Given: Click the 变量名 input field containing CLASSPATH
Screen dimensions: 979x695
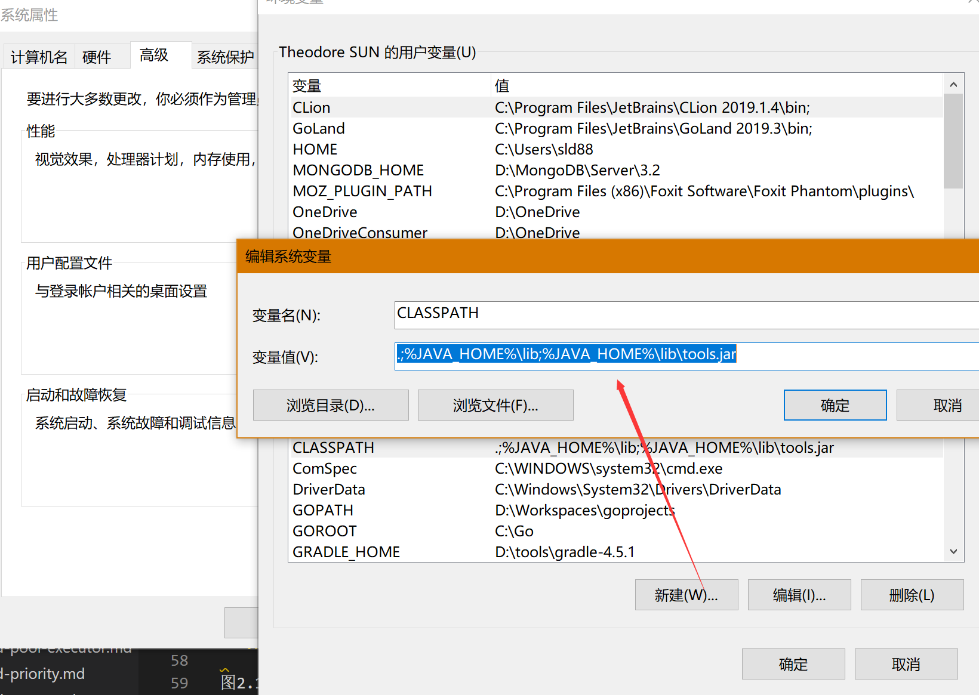Looking at the screenshot, I should click(686, 314).
